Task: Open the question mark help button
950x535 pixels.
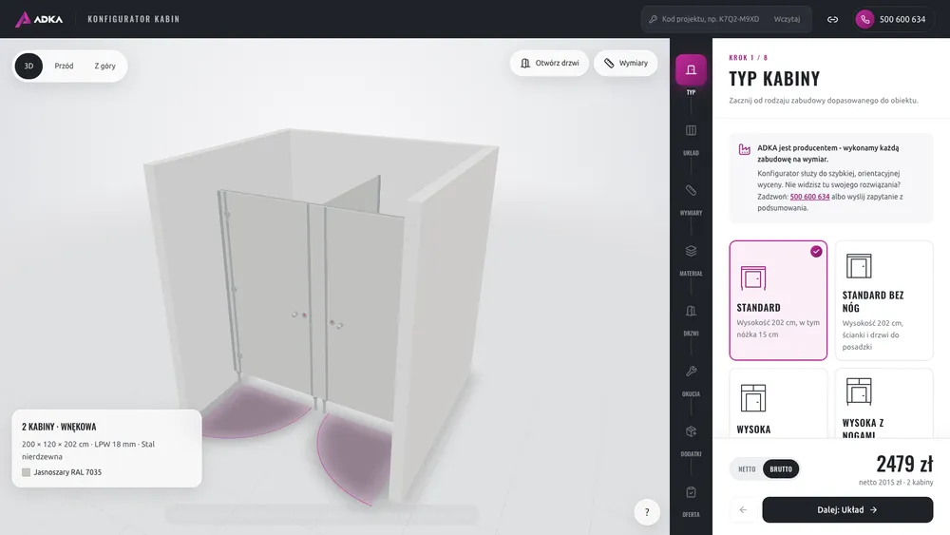Action: point(646,512)
